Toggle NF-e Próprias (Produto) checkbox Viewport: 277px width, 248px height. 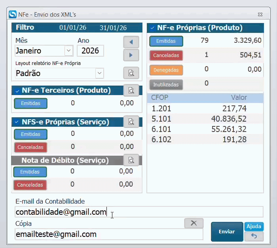click(152, 28)
